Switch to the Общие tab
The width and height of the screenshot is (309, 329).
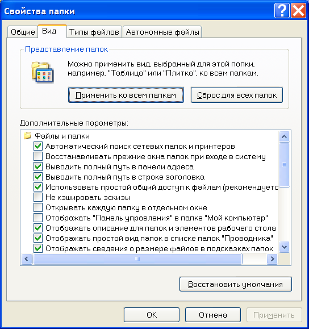(x=23, y=32)
